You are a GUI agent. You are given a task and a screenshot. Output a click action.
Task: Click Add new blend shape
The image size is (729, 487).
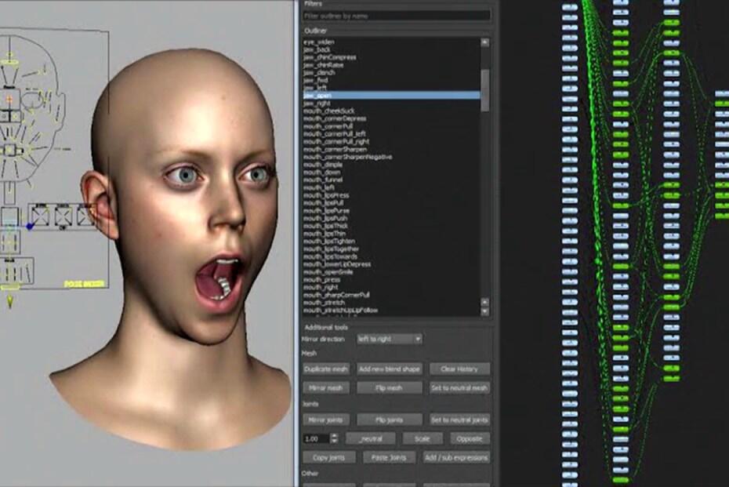tap(389, 369)
